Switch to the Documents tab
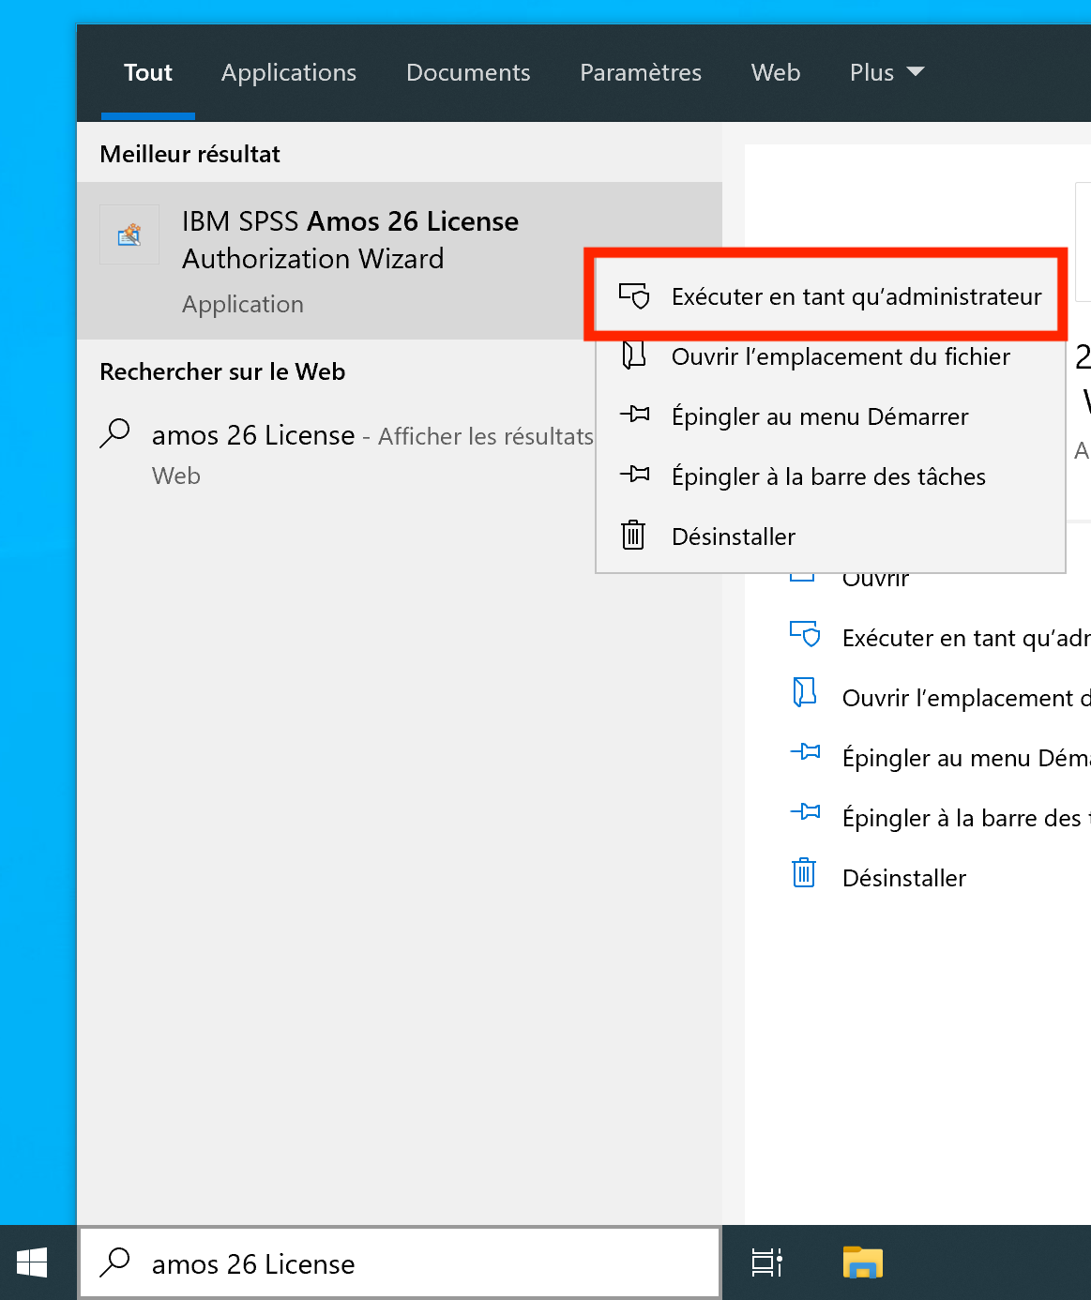 (468, 73)
